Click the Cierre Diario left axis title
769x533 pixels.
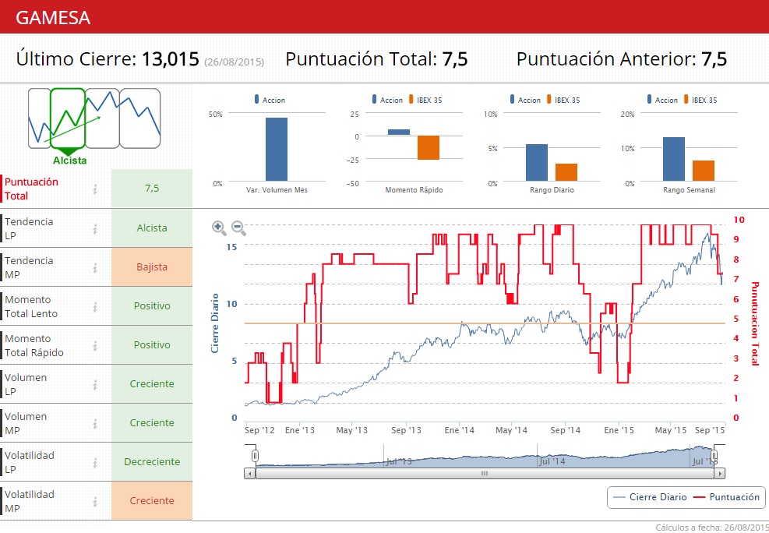(214, 323)
